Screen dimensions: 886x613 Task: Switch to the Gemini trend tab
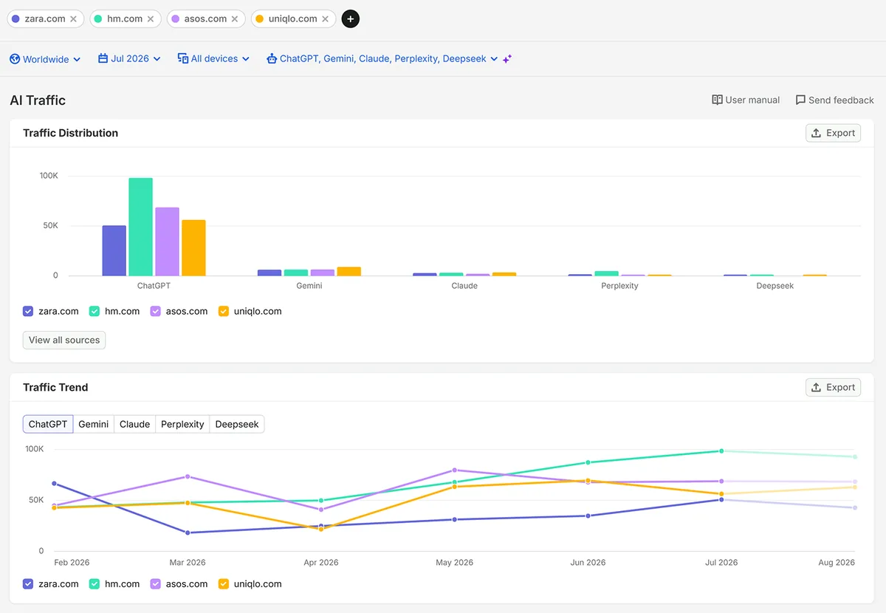[94, 424]
